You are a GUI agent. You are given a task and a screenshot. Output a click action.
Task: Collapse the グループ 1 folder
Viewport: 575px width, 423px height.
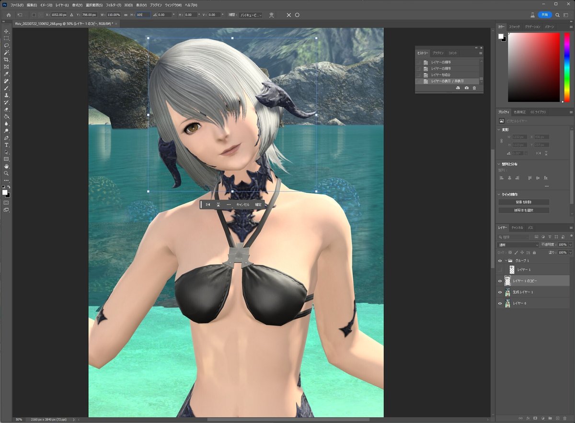tap(505, 261)
